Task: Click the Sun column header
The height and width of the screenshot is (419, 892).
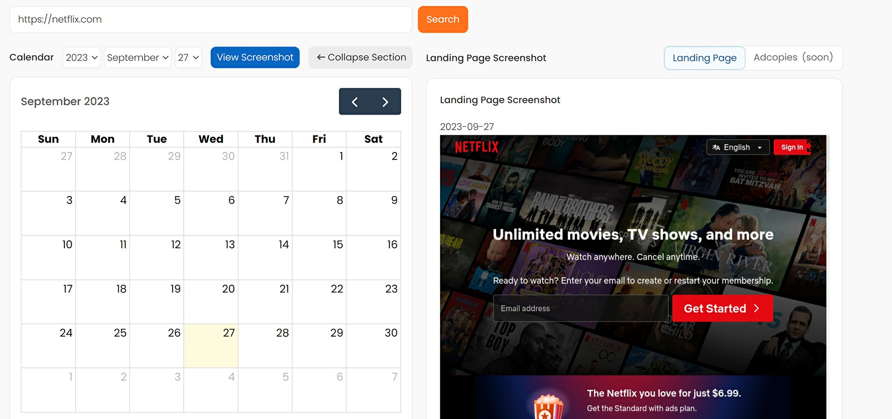Action: point(48,139)
